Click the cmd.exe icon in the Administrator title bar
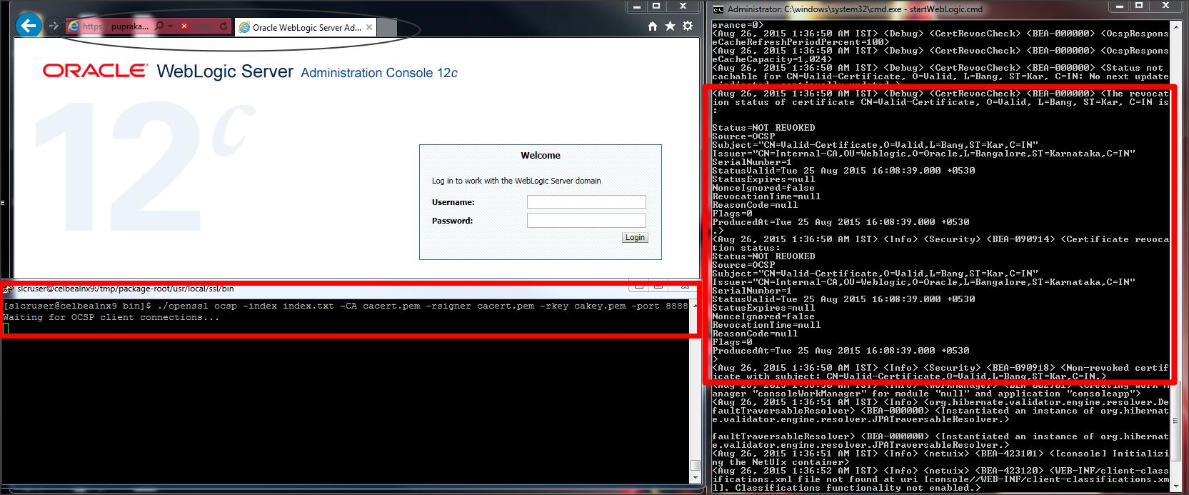 [x=718, y=9]
